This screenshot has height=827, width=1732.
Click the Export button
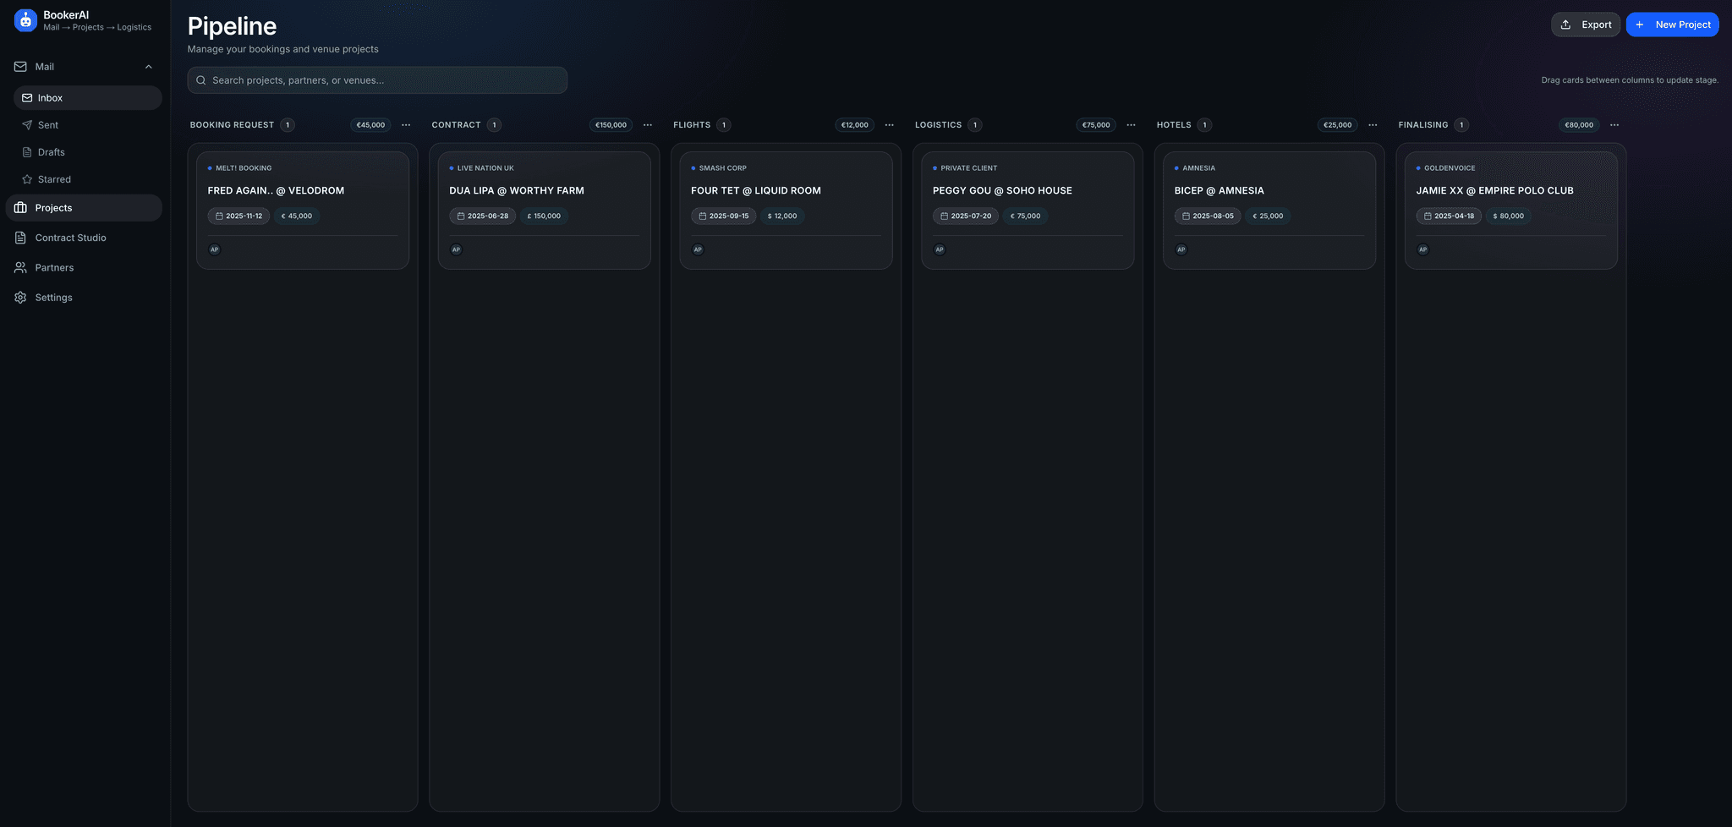pos(1586,25)
